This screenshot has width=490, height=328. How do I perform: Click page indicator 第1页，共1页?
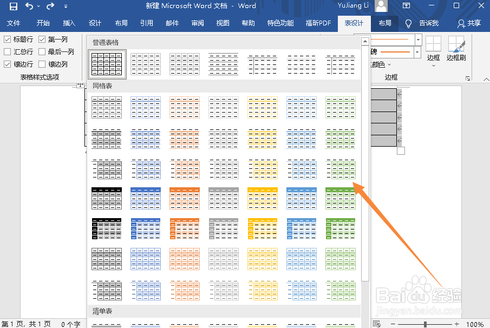(26, 324)
